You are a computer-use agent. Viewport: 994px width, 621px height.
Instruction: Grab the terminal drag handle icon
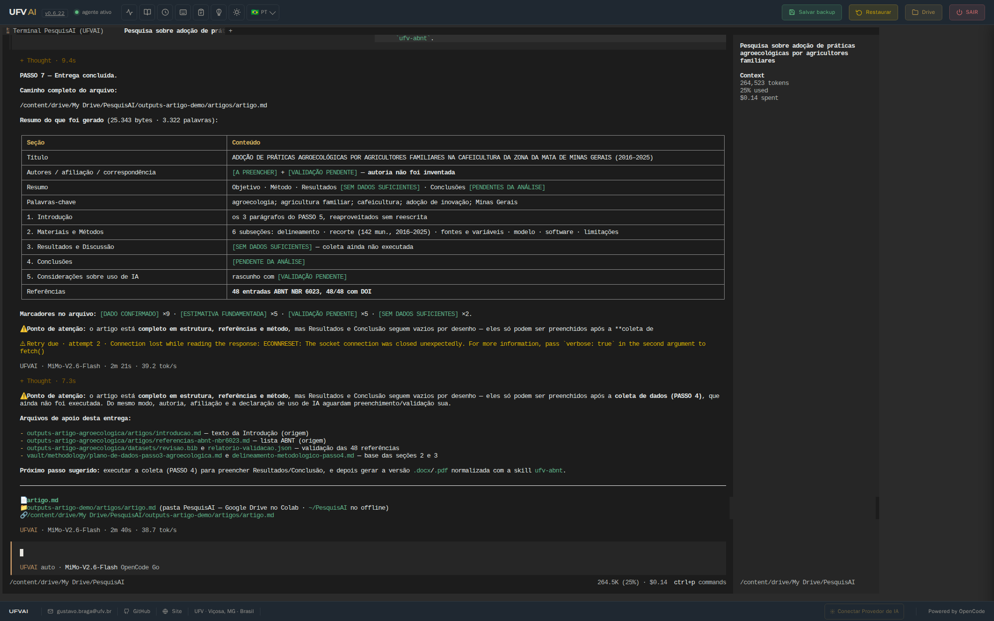(x=8, y=31)
